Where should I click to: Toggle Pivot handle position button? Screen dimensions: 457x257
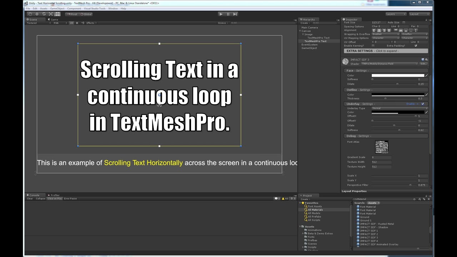72,14
